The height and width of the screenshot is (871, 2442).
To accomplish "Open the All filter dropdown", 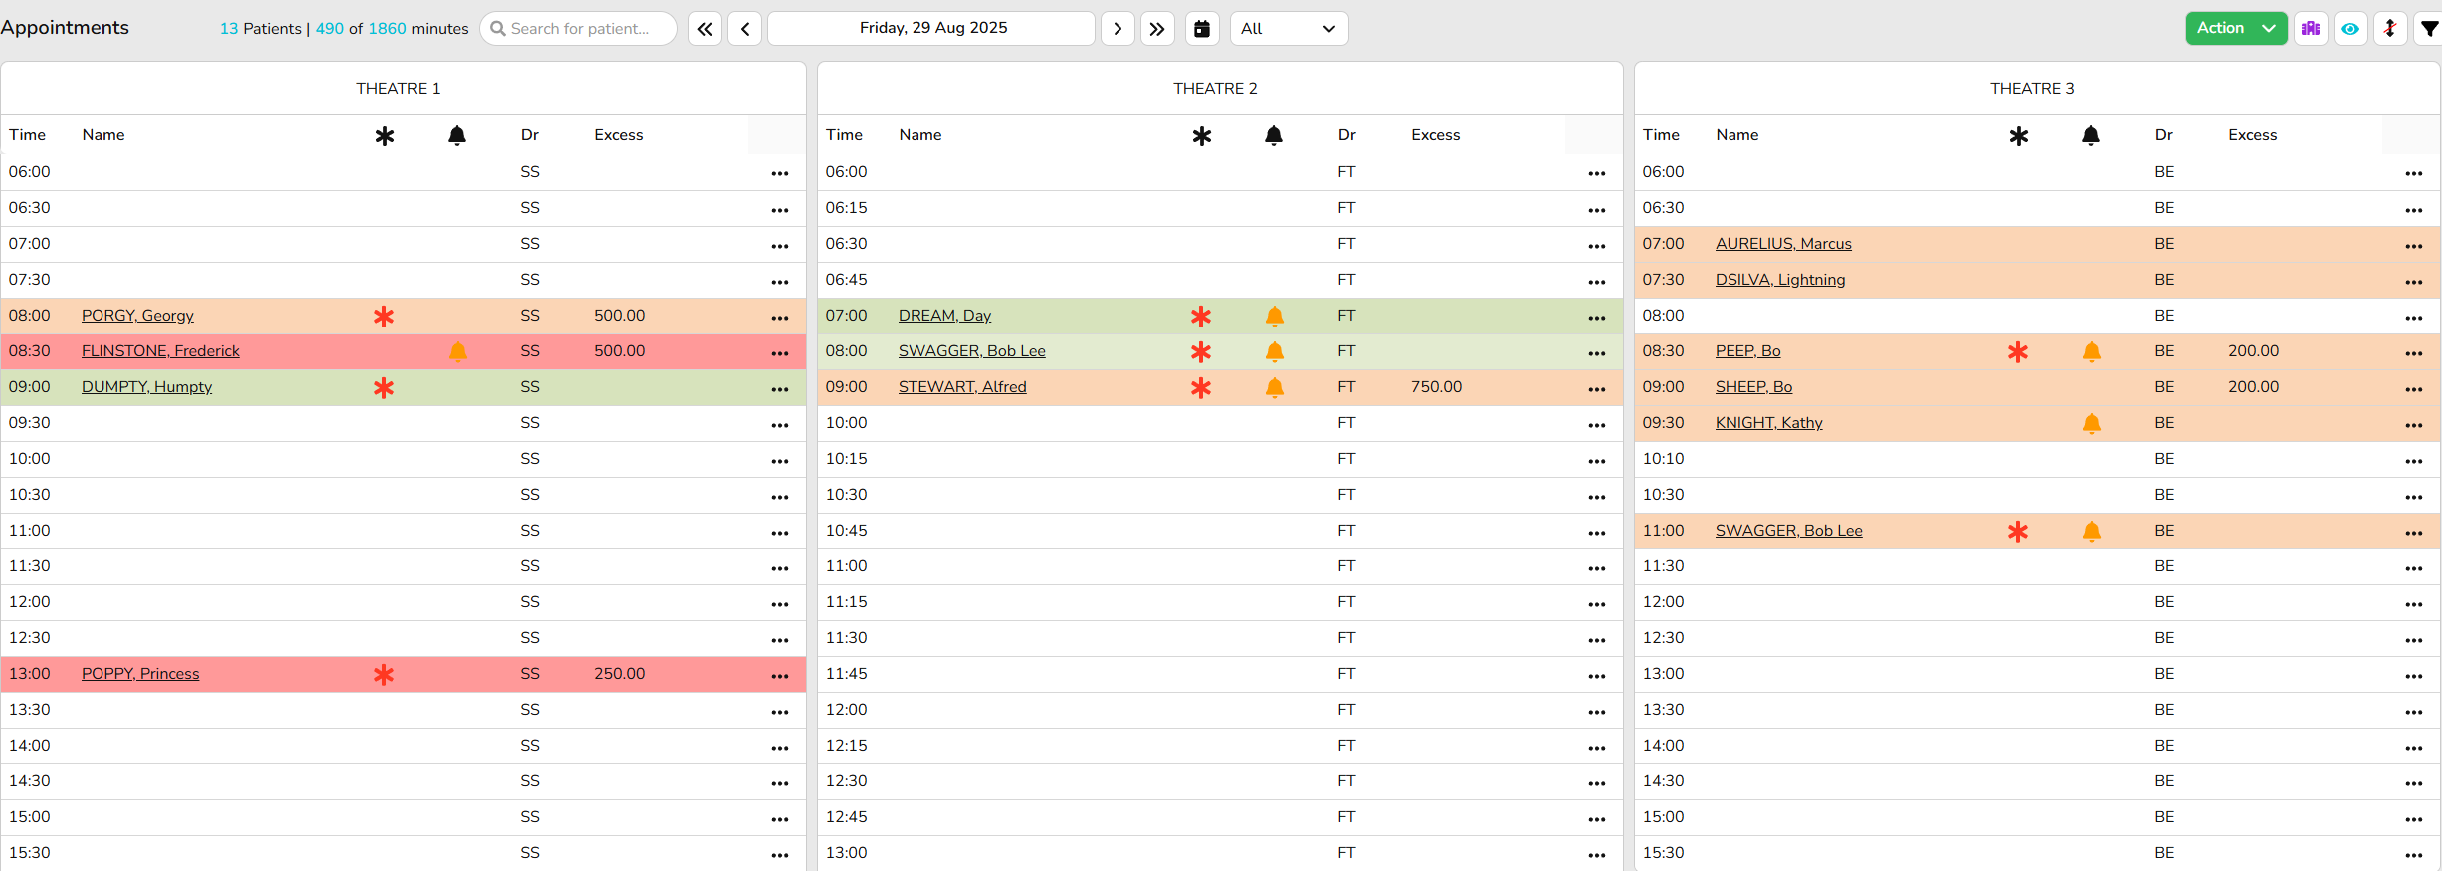I will click(1289, 29).
